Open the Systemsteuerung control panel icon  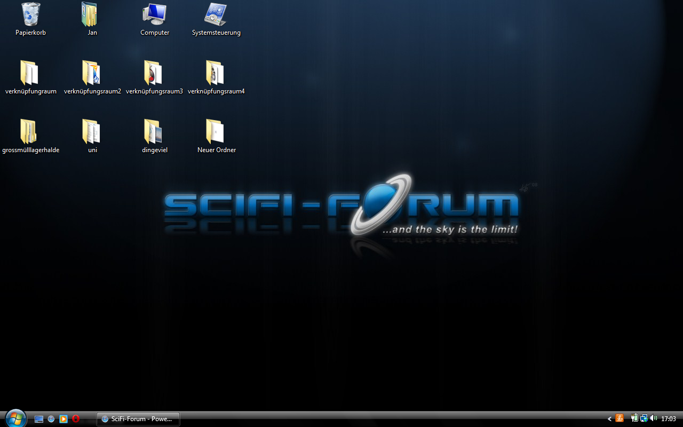(216, 15)
